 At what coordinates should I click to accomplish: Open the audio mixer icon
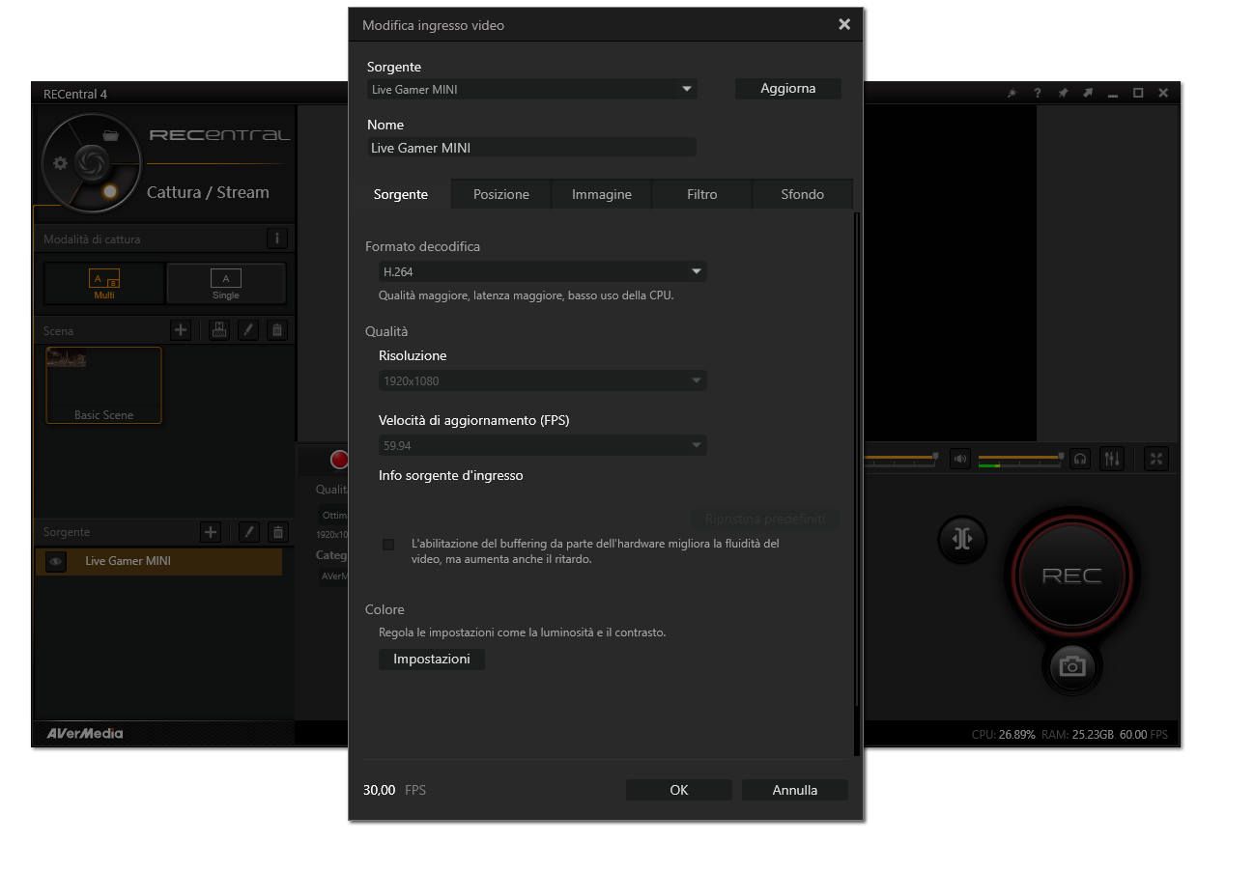[1112, 459]
